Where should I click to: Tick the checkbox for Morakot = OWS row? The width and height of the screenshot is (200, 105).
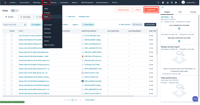5,56
